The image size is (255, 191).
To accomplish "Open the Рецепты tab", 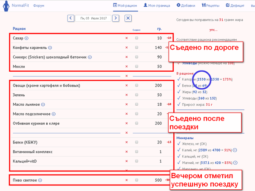I will (x=211, y=6).
